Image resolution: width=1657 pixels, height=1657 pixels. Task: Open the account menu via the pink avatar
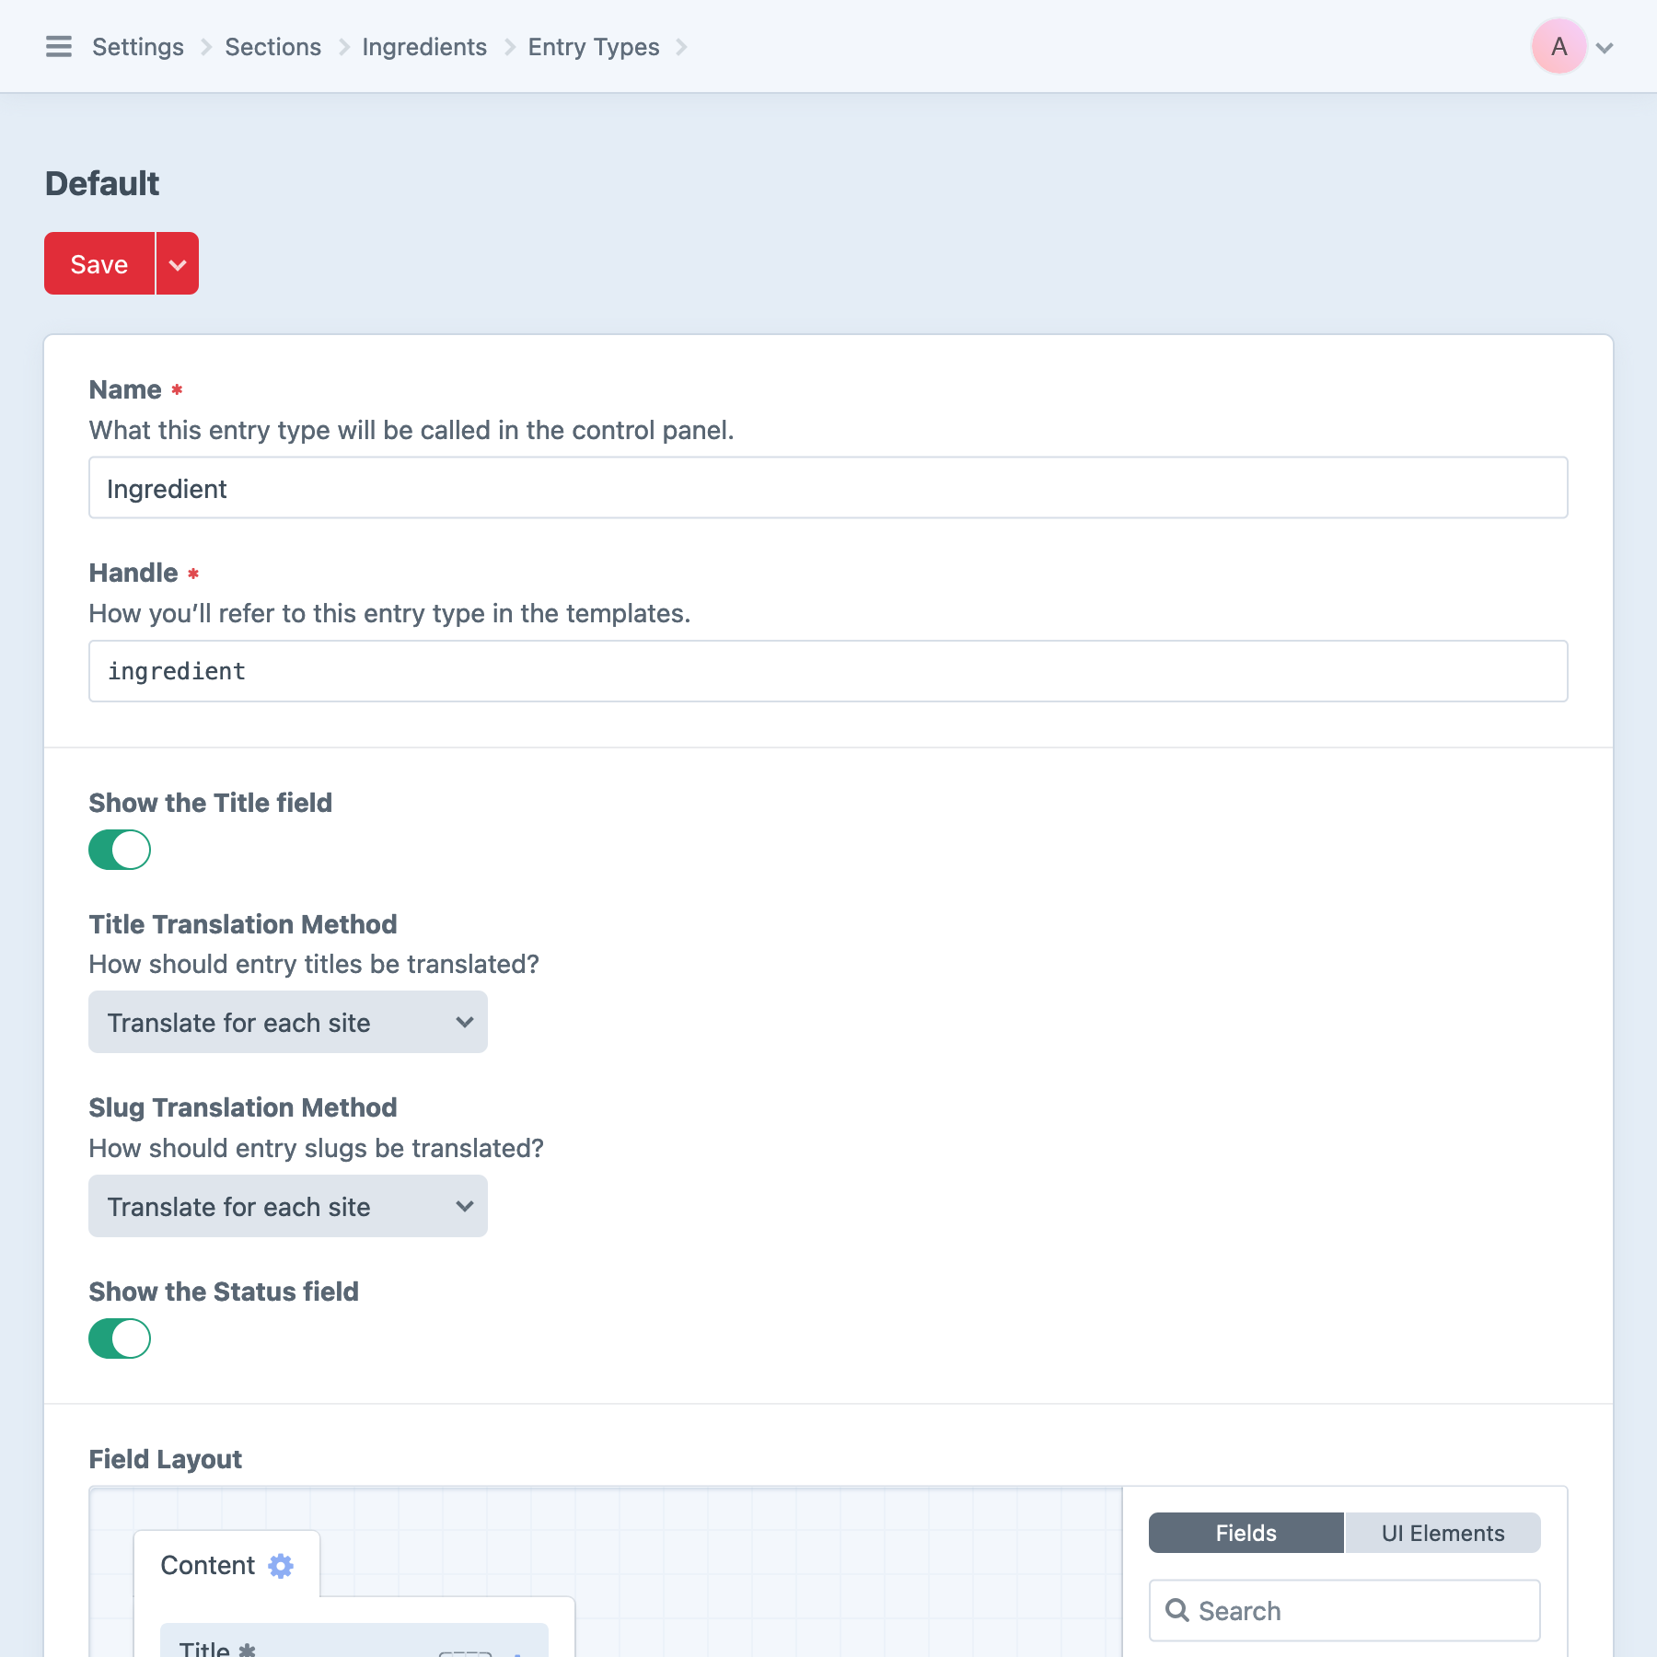[x=1557, y=47]
